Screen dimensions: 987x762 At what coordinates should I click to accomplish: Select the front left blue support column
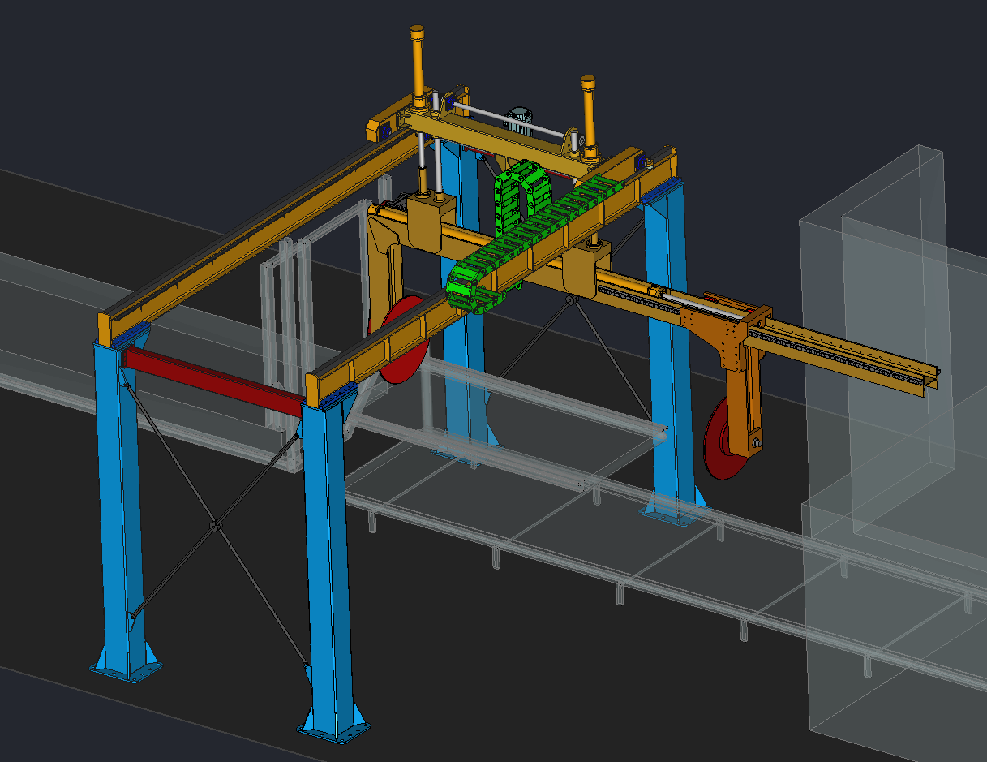(x=122, y=511)
